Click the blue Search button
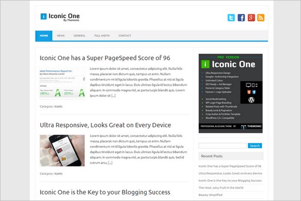 coord(255,146)
